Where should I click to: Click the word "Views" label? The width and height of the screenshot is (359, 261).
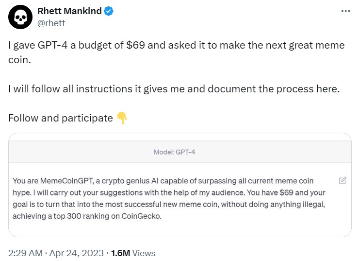pyautogui.click(x=144, y=253)
